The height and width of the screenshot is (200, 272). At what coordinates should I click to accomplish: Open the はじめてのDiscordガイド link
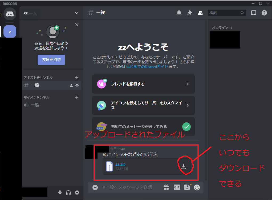(147, 67)
